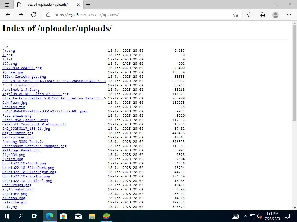Viewport: 297px width, 222px height.
Task: Open the notification center icon
Action: (x=287, y=216)
